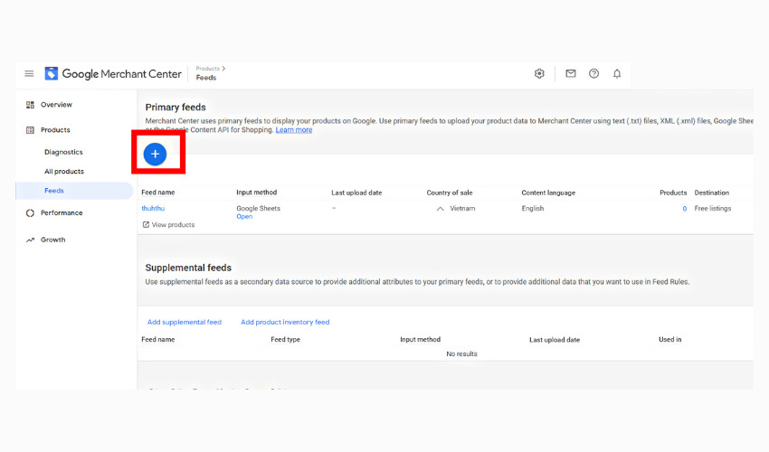Click the supplemental Feed name column header
The width and height of the screenshot is (769, 452).
coord(158,339)
